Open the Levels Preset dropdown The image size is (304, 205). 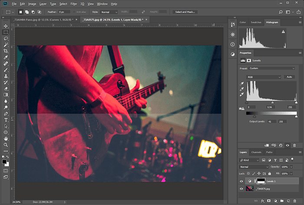(271, 68)
